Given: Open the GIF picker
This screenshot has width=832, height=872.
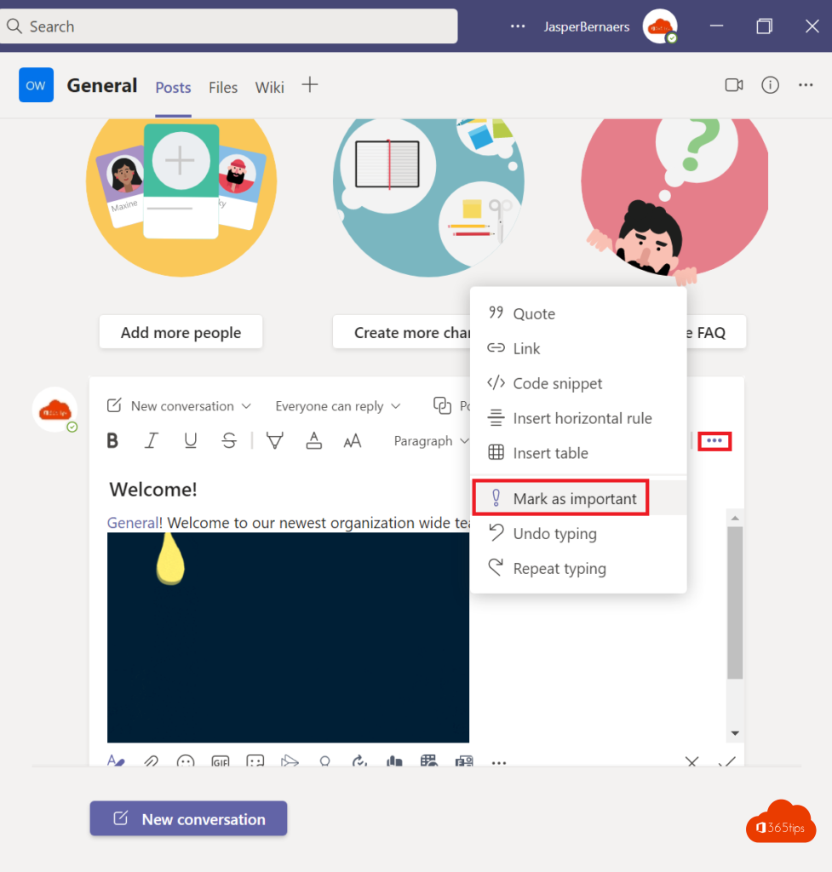Looking at the screenshot, I should click(221, 761).
